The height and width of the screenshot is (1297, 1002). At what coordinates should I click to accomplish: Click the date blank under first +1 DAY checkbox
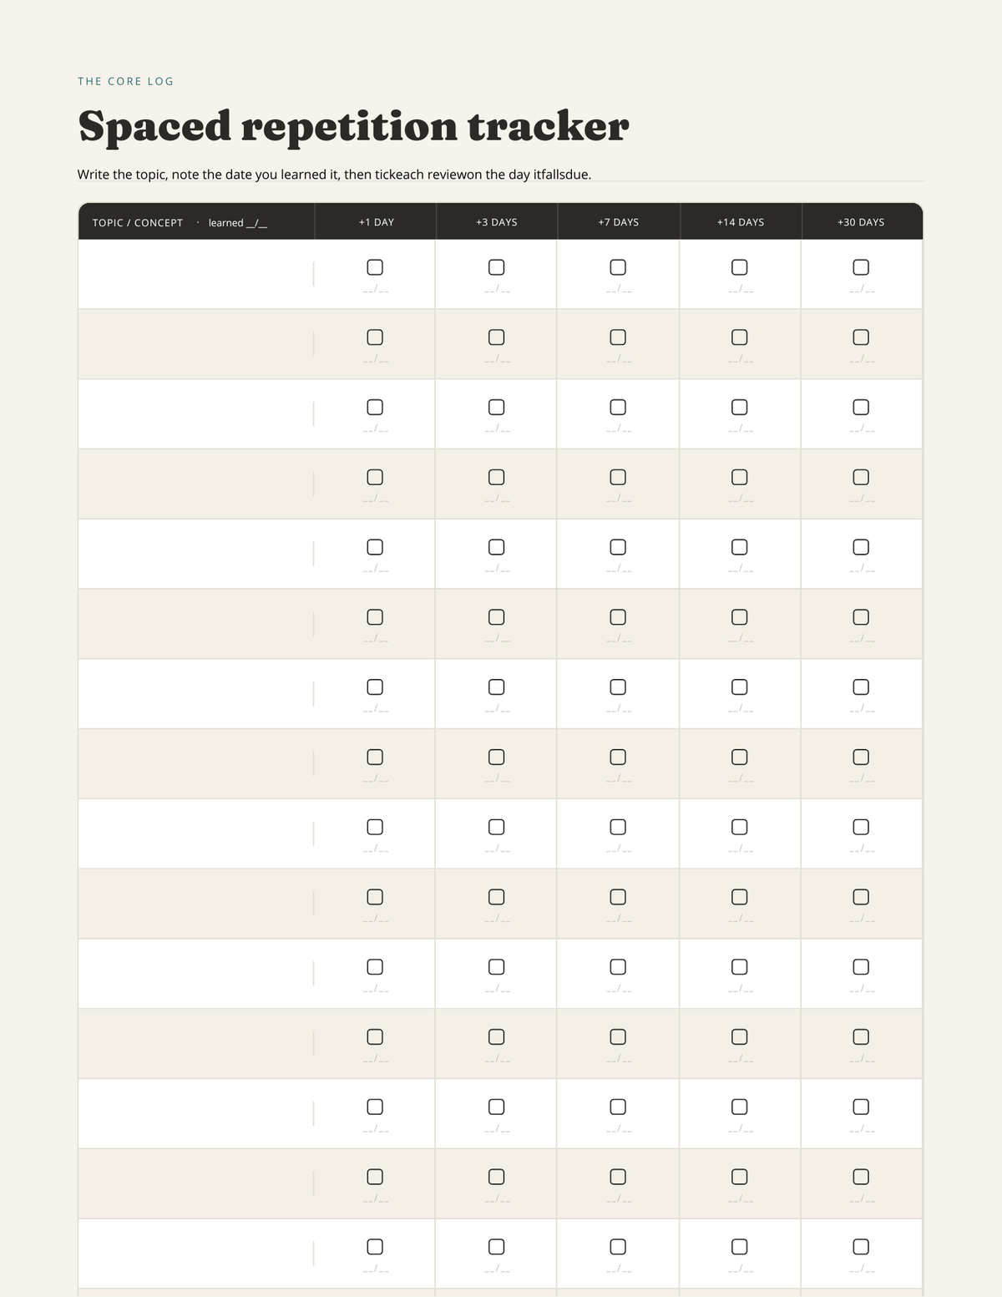(x=376, y=290)
